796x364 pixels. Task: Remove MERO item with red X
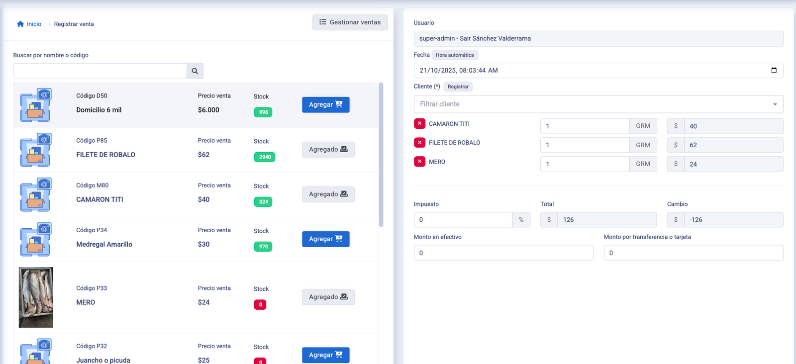(x=419, y=162)
